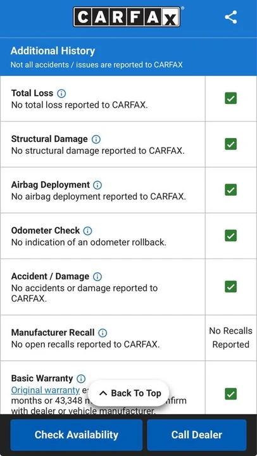This screenshot has width=257, height=456.
Task: Open Accident / Damage info icon
Action: pos(97,277)
